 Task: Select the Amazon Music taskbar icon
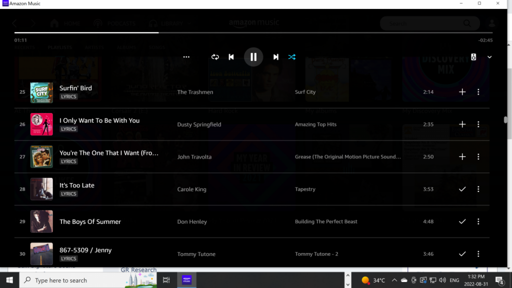coord(187,280)
